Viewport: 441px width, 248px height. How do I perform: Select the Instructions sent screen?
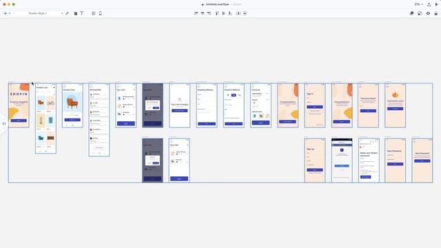(x=395, y=105)
